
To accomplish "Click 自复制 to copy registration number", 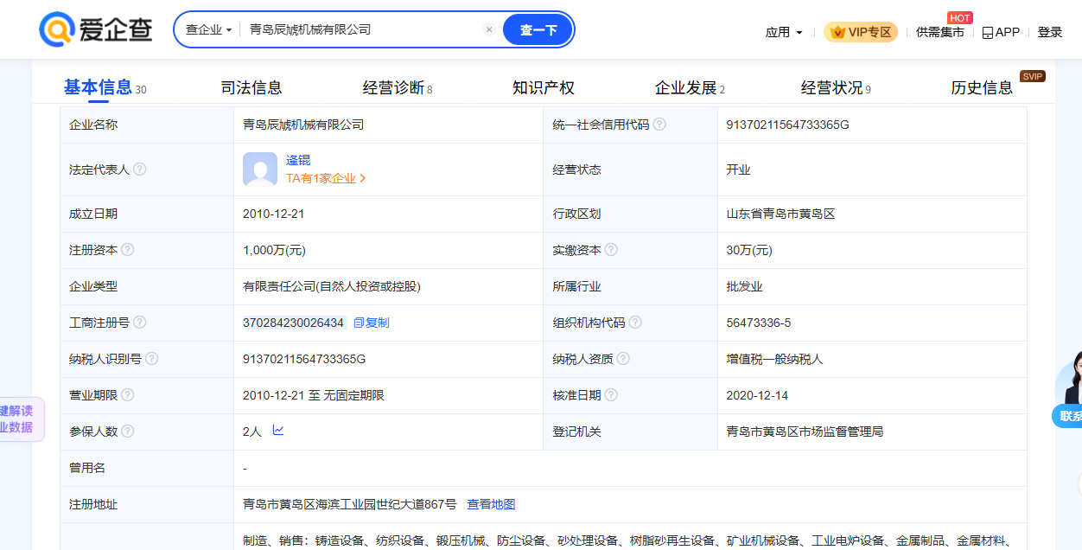I will [371, 323].
